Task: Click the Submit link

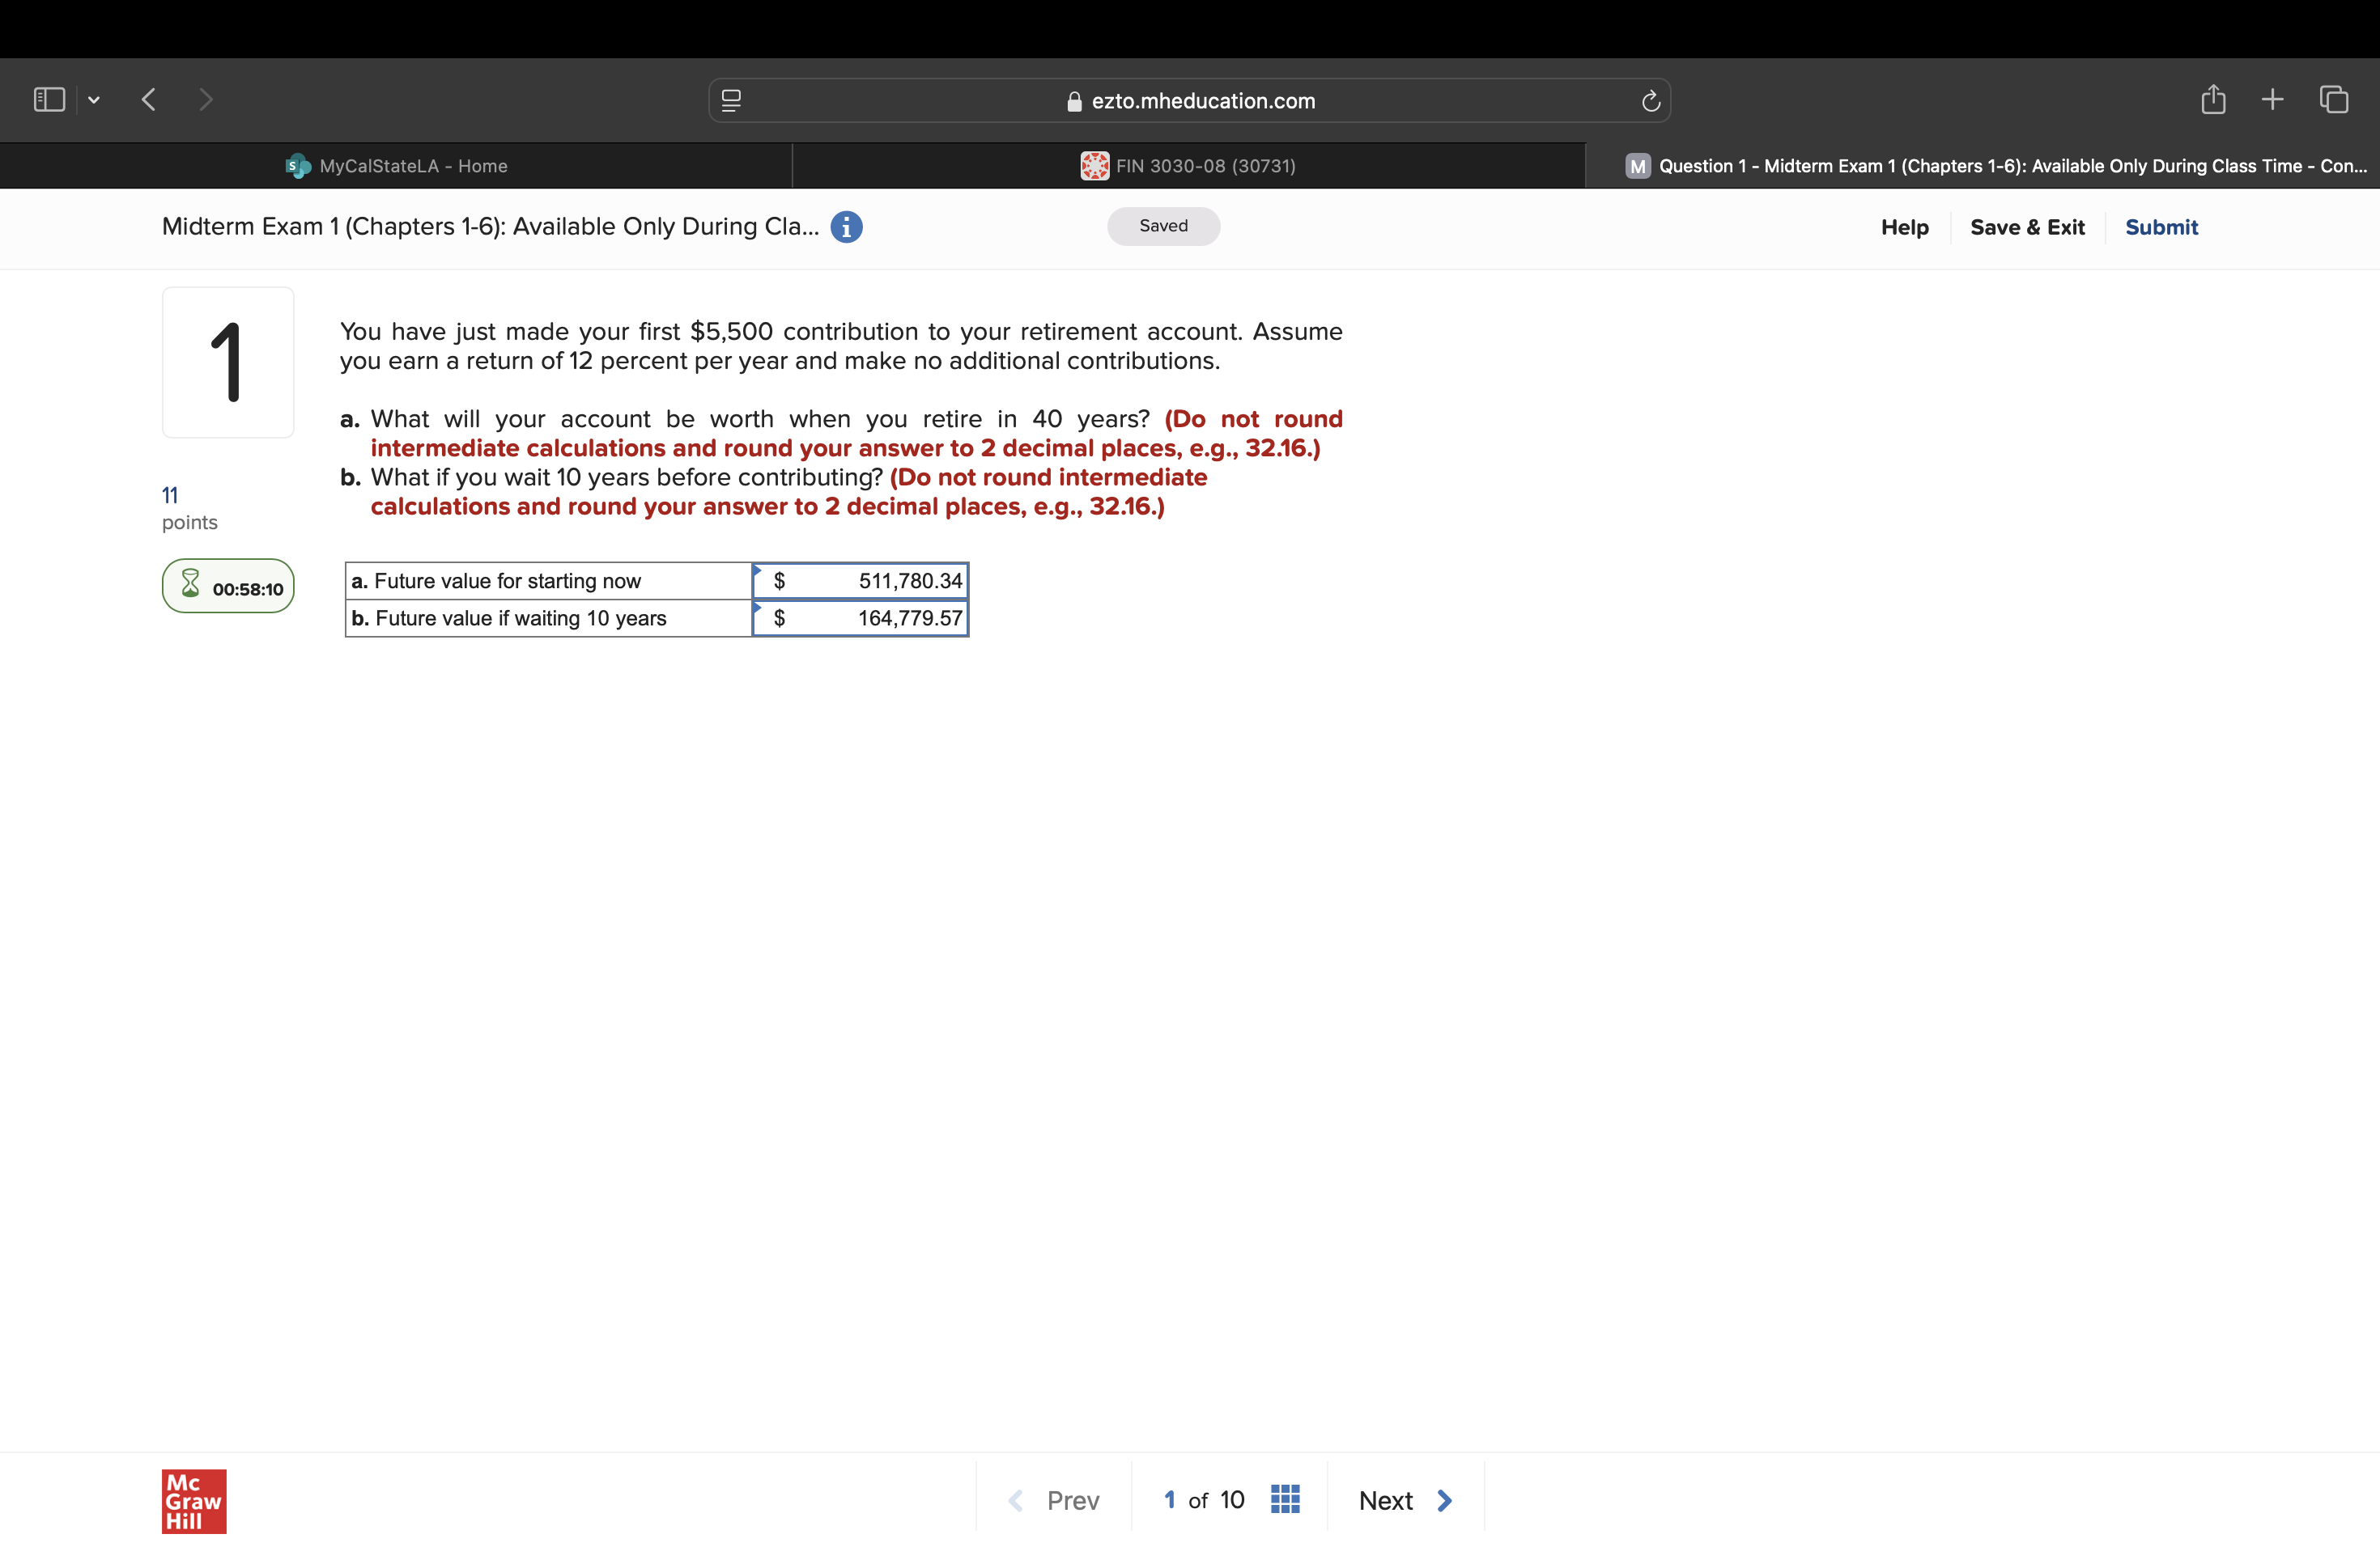Action: pos(2162,227)
